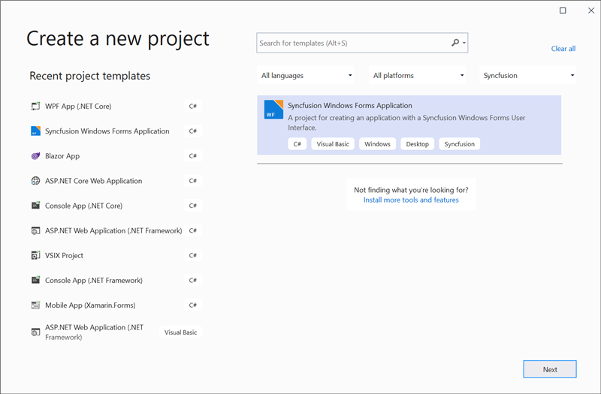This screenshot has width=601, height=394.
Task: Click the Desktop tag on the template
Action: tap(417, 144)
